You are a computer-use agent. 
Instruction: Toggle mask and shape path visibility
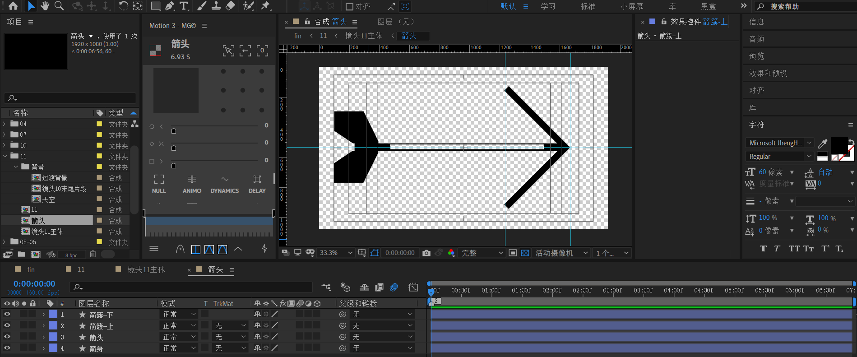click(375, 253)
